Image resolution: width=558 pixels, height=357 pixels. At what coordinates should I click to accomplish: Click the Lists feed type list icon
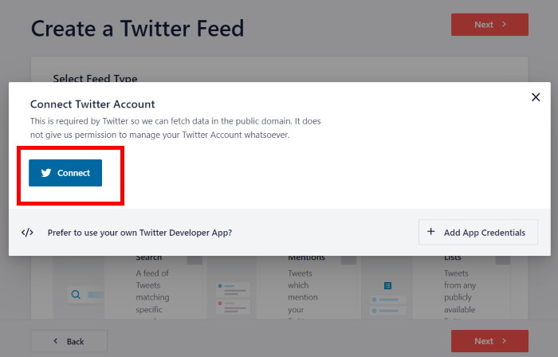pyautogui.click(x=387, y=285)
